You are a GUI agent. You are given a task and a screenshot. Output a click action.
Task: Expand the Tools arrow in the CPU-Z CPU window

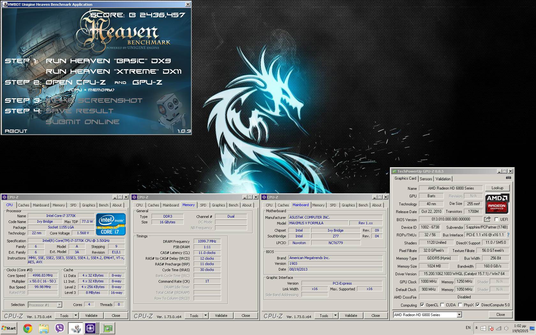pos(76,316)
